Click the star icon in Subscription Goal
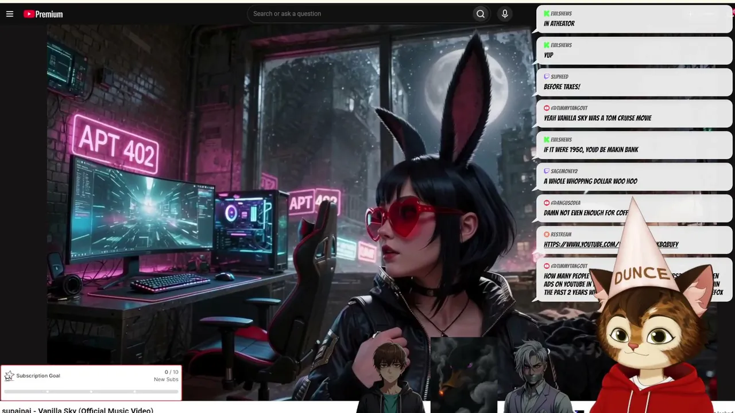This screenshot has height=413, width=735. pos(9,376)
